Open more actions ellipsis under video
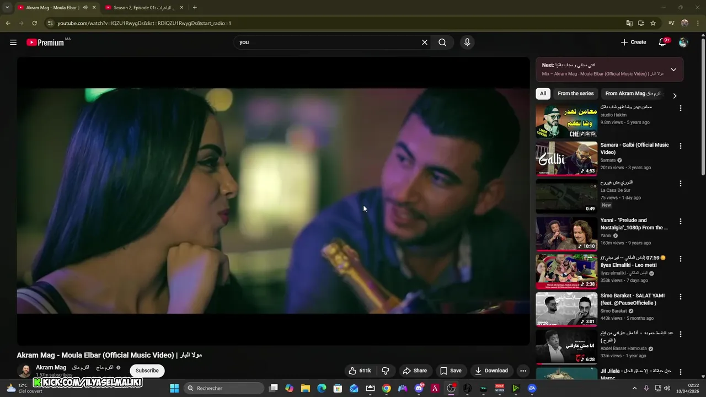The height and width of the screenshot is (397, 706). [x=523, y=371]
